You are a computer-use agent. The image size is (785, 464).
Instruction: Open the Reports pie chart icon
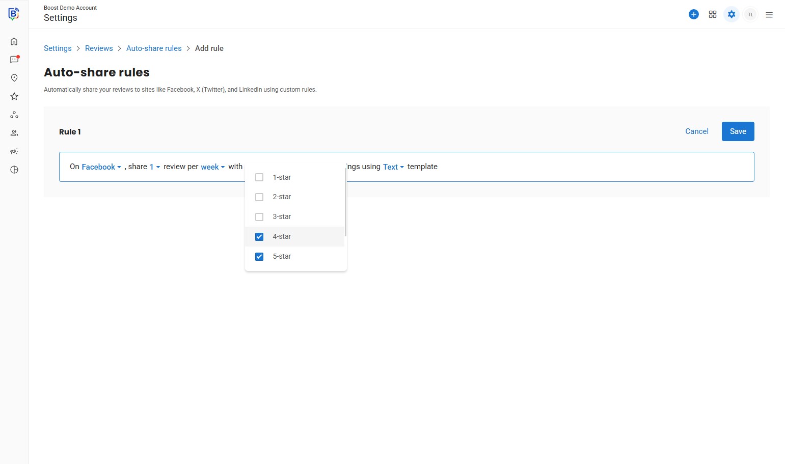tap(14, 170)
